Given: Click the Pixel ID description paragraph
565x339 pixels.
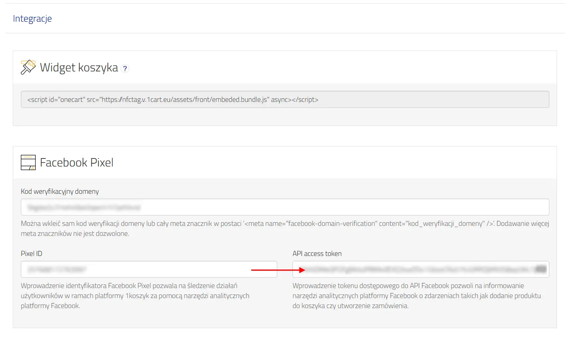Looking at the screenshot, I should 135,296.
